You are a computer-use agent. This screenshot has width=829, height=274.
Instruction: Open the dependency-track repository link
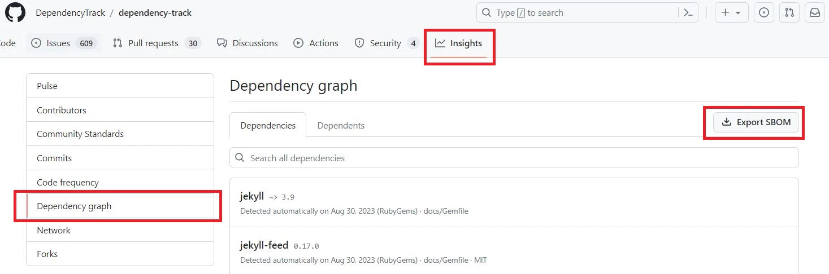(155, 13)
